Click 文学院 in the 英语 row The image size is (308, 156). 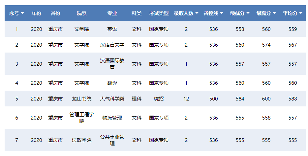[81, 29]
